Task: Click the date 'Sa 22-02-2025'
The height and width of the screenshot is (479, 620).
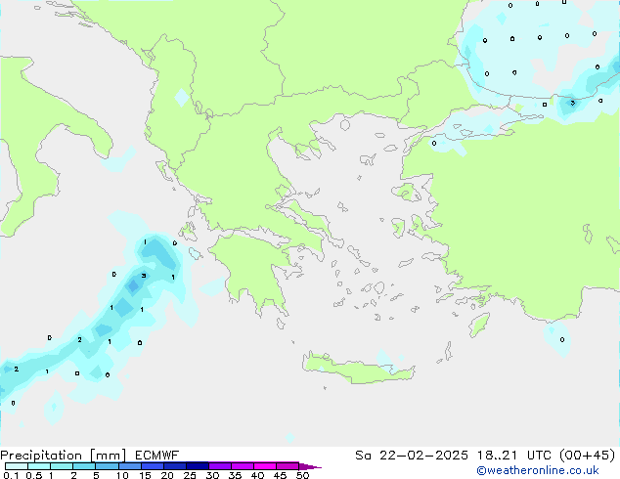Action: 412,456
